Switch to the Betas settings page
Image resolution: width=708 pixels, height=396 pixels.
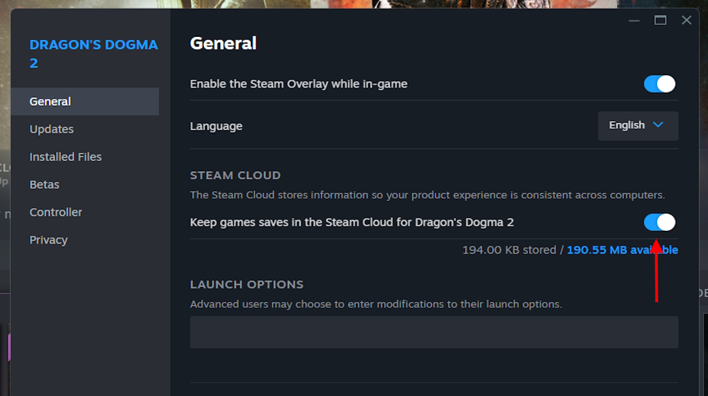(44, 184)
